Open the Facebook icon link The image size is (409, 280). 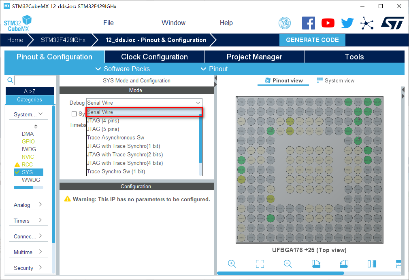click(x=309, y=23)
